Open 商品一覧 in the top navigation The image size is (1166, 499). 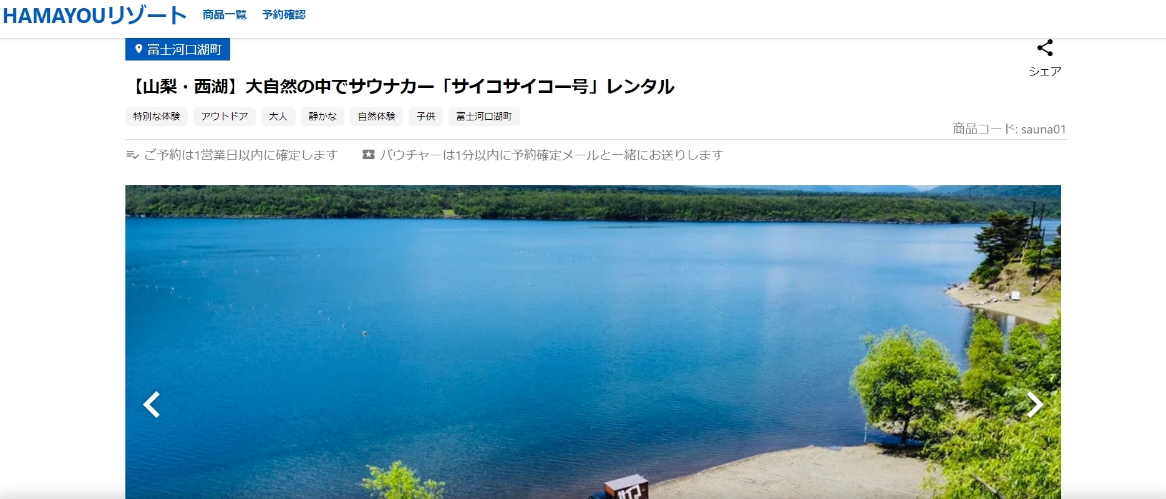click(x=225, y=14)
